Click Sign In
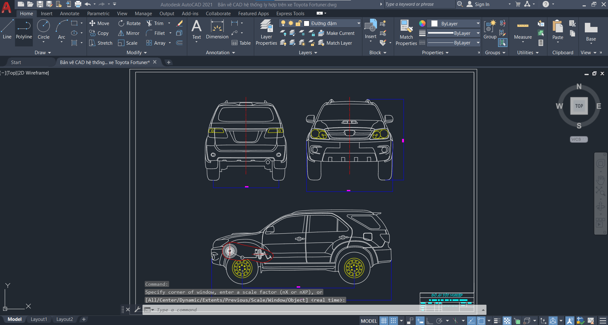Screen dimensions: 608x325 tap(478, 4)
